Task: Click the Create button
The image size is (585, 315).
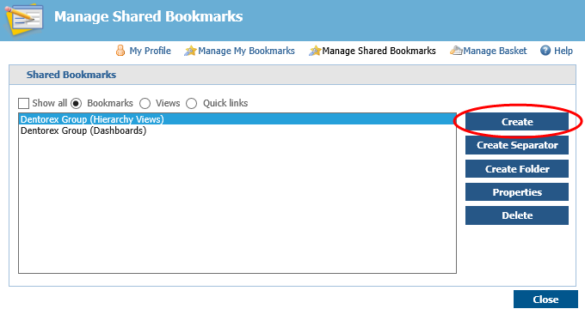Action: coord(517,122)
